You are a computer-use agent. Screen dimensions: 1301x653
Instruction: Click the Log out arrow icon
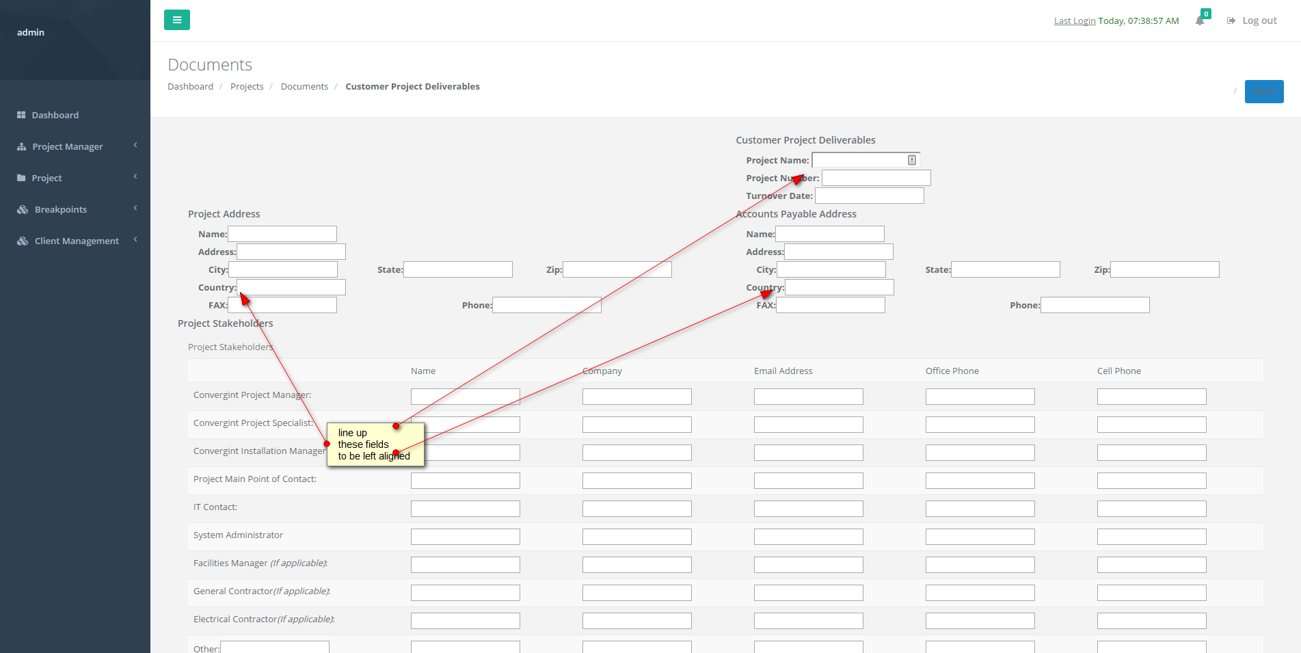click(x=1231, y=21)
